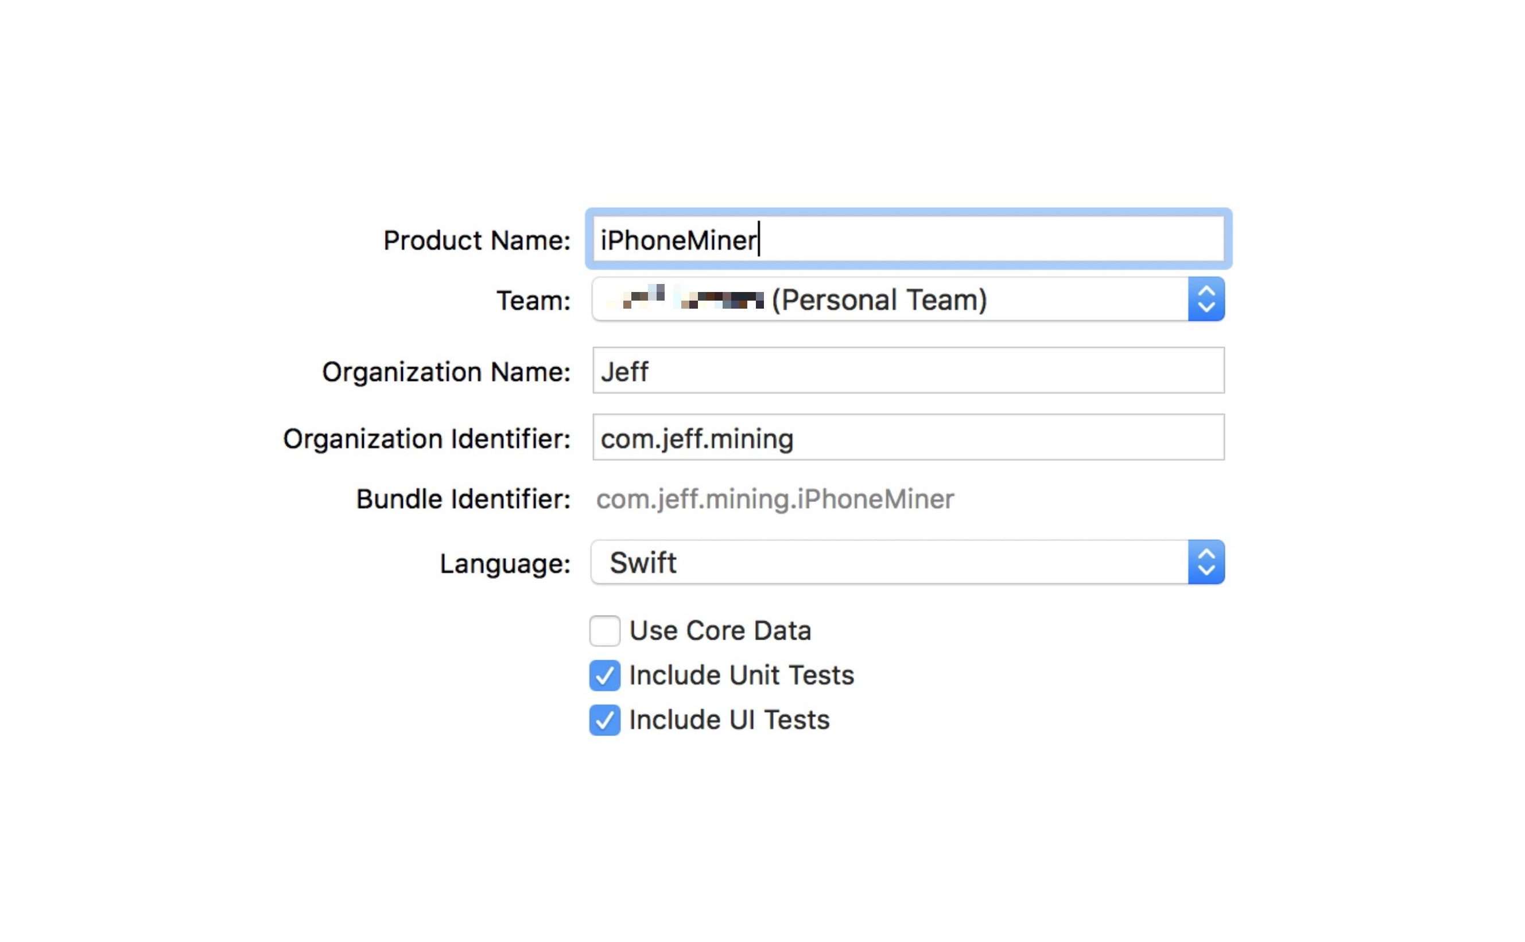
Task: Click the "Organization Name:" label
Action: point(446,372)
